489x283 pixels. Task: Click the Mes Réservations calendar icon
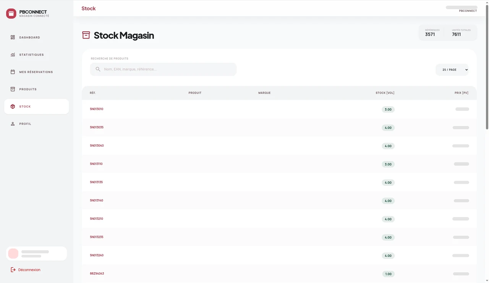[13, 72]
